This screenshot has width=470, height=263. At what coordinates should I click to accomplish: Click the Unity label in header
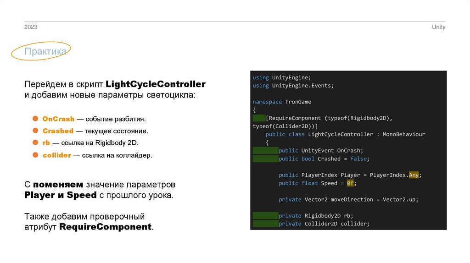point(438,27)
